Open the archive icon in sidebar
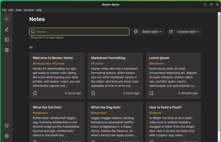 [x=7, y=50]
